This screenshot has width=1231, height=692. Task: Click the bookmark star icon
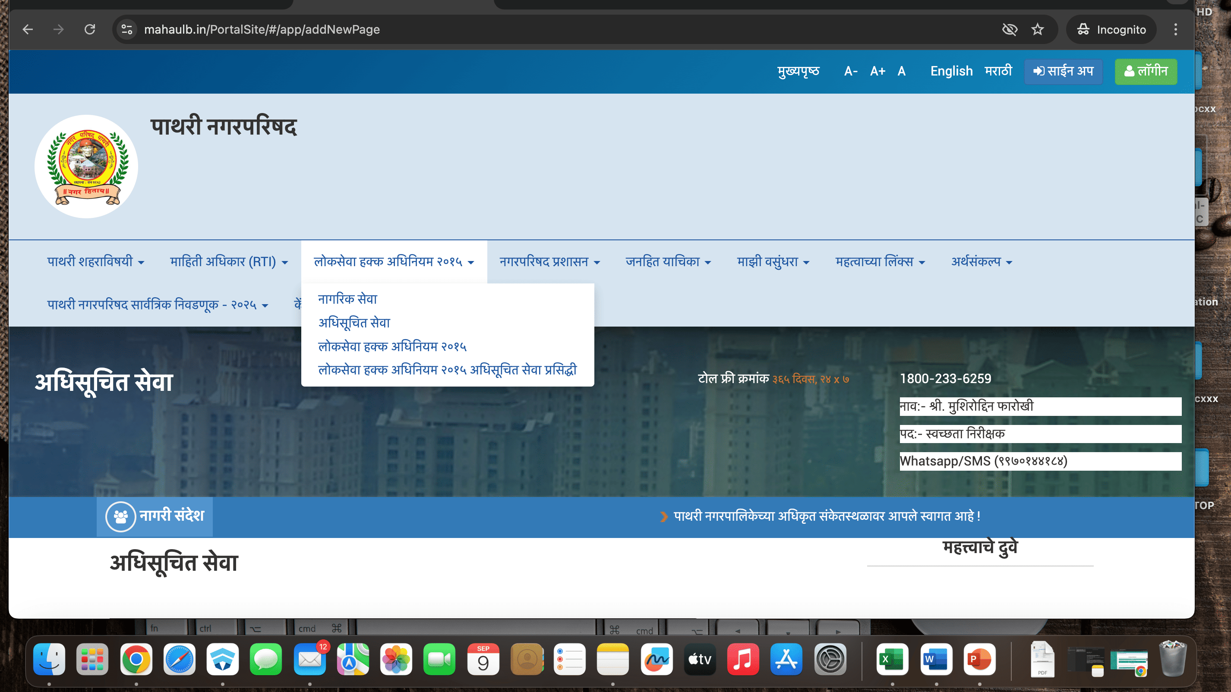coord(1038,30)
